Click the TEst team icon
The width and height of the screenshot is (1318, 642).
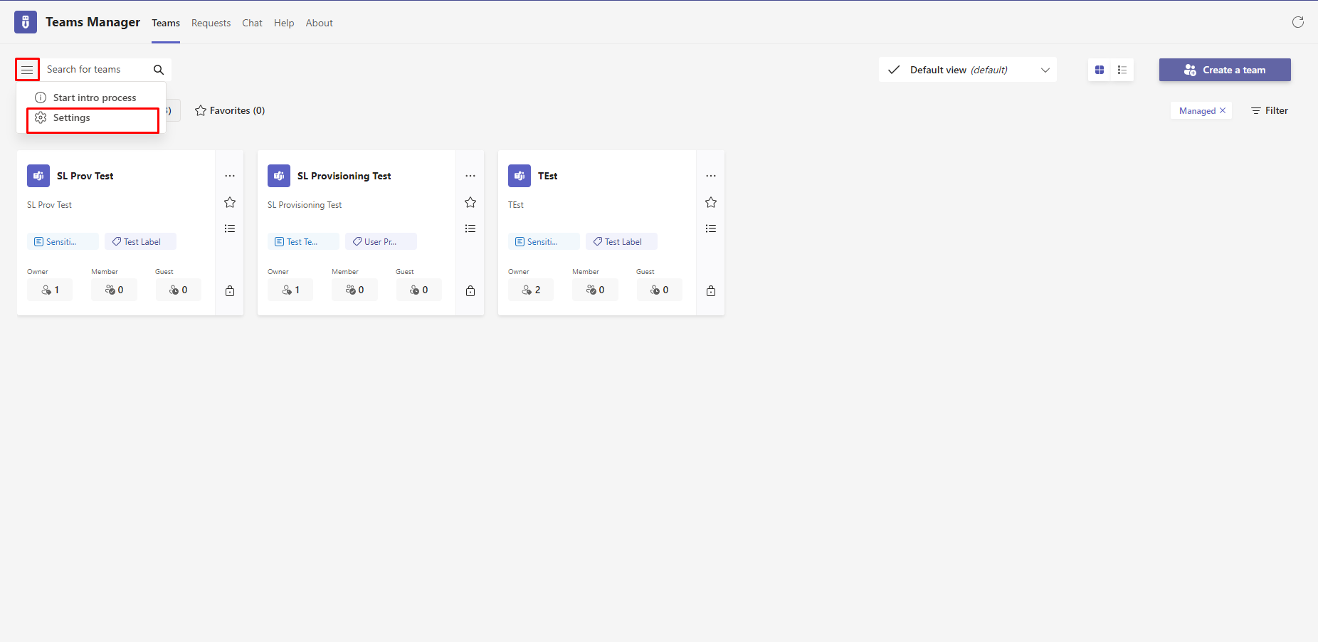pyautogui.click(x=520, y=176)
